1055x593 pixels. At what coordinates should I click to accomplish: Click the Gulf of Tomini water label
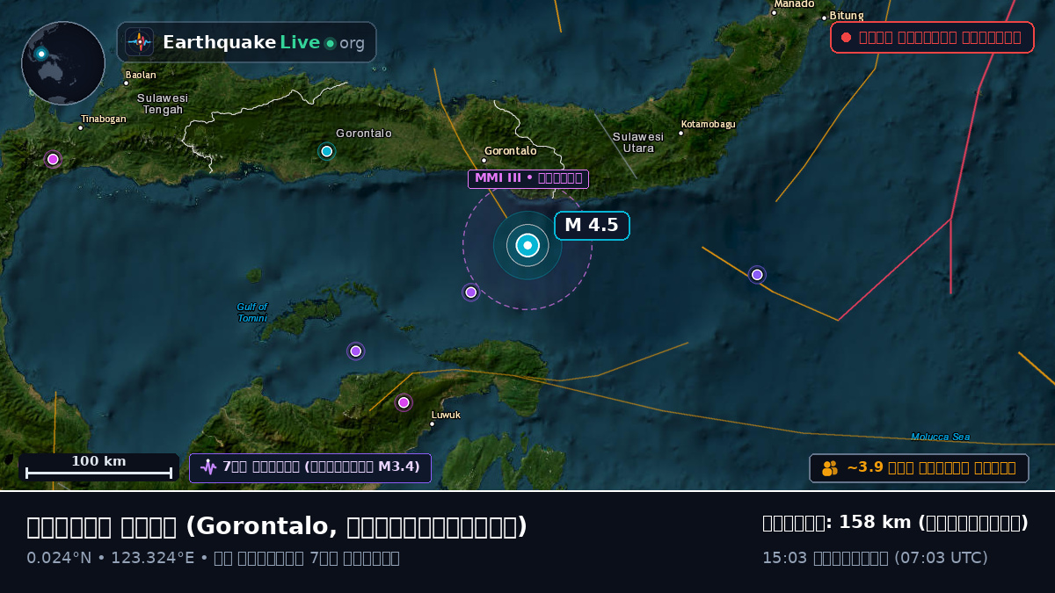[252, 312]
